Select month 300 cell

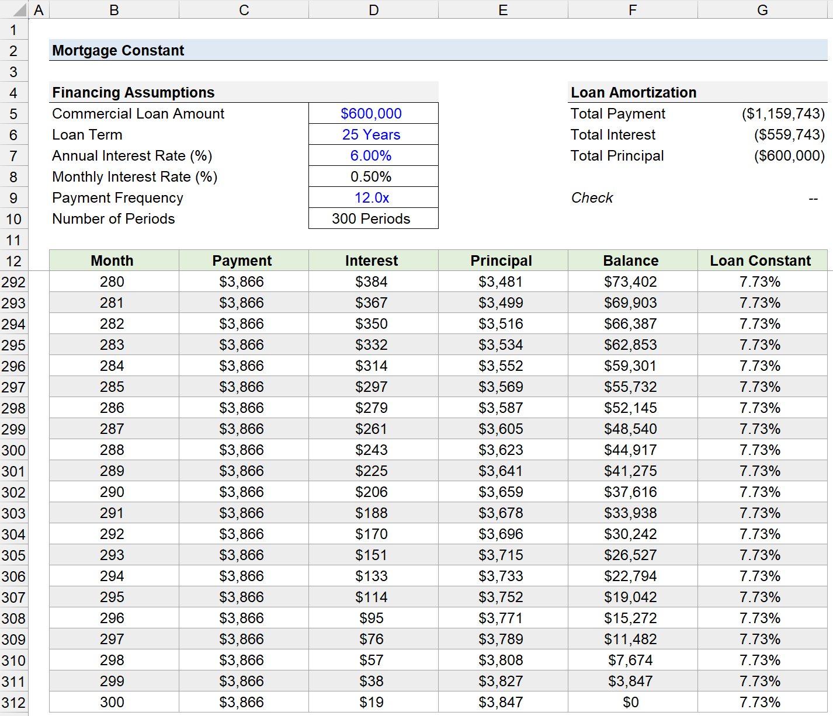click(114, 703)
